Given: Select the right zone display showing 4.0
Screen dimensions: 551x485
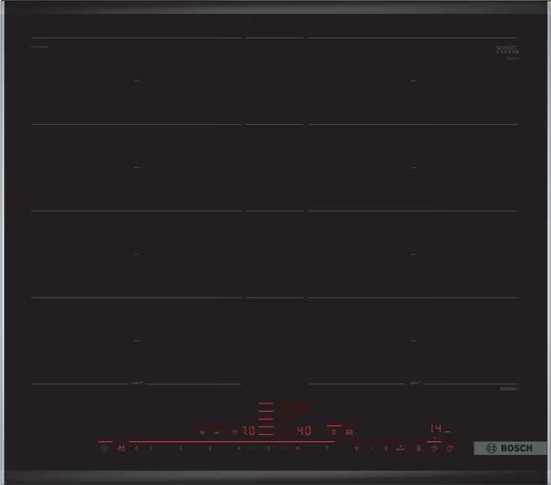Looking at the screenshot, I should click(x=304, y=431).
